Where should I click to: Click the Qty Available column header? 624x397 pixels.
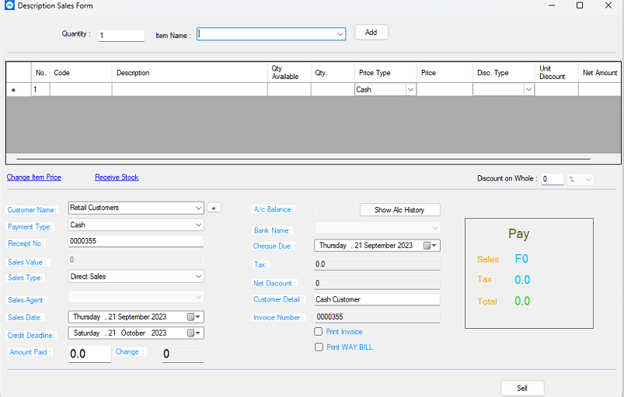pyautogui.click(x=289, y=73)
